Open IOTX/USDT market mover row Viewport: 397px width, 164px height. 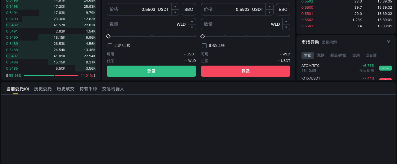(x=346, y=78)
